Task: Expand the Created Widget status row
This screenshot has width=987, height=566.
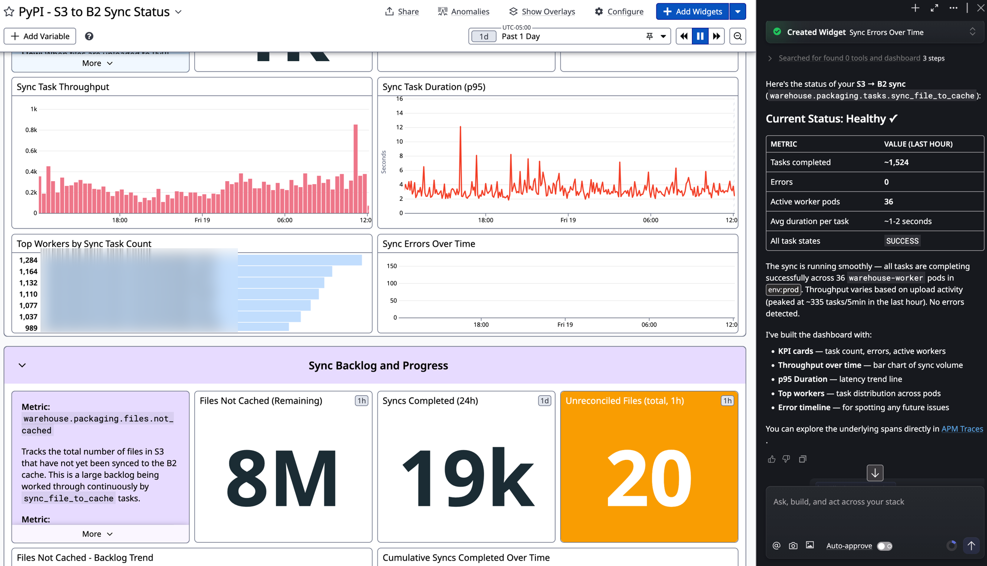Action: (874, 32)
